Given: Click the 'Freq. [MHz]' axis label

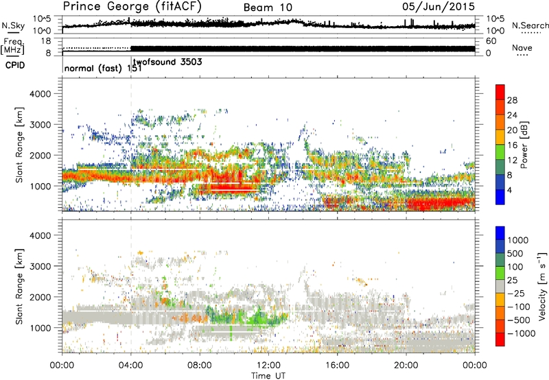Looking at the screenshot, I should 12,46.
